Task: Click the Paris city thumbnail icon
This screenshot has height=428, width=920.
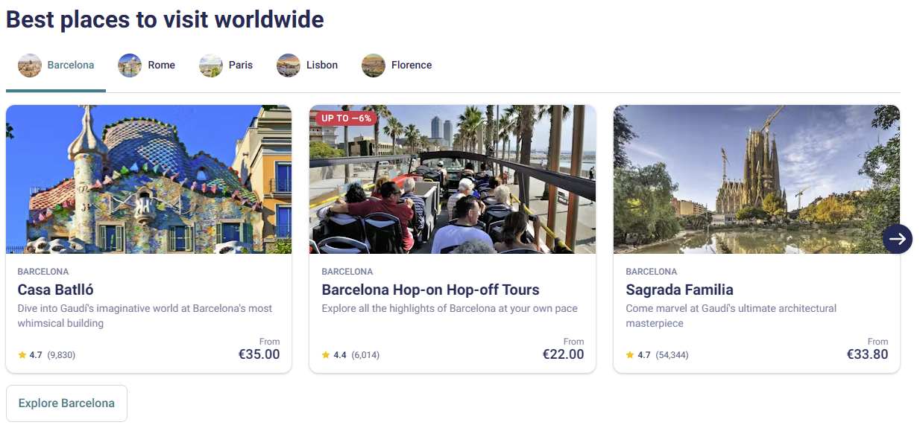Action: click(x=211, y=66)
